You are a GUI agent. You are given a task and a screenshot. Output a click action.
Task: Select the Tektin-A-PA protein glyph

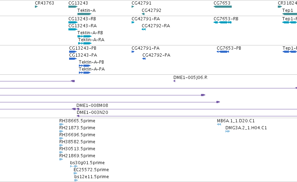[85, 73]
